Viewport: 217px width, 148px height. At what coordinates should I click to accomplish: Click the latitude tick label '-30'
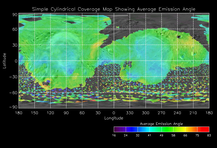(13, 77)
